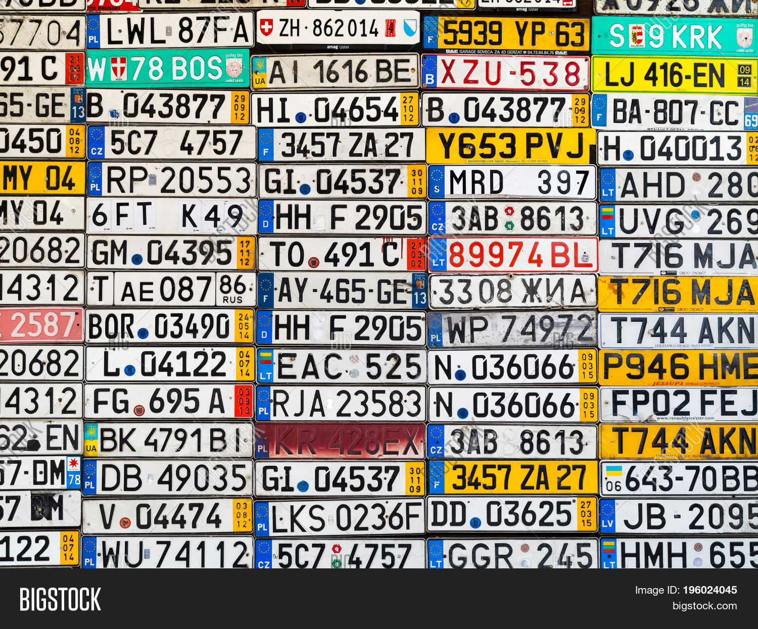
Task: Select the faded red KR 428EX plate
Action: point(340,441)
